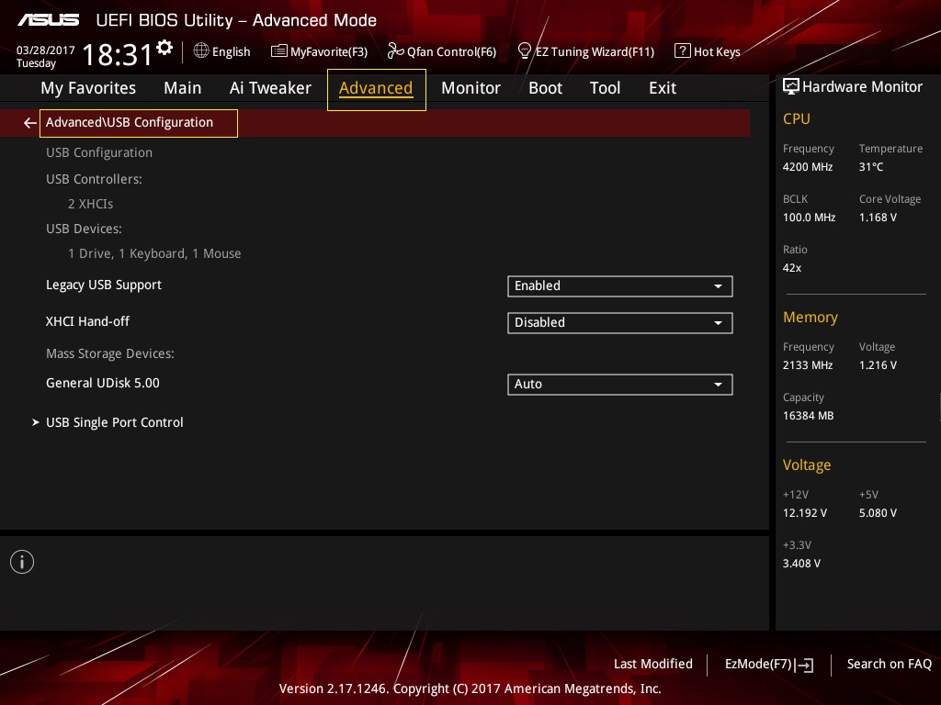Image resolution: width=941 pixels, height=705 pixels.
Task: Switch to the Main tab
Action: coord(183,88)
